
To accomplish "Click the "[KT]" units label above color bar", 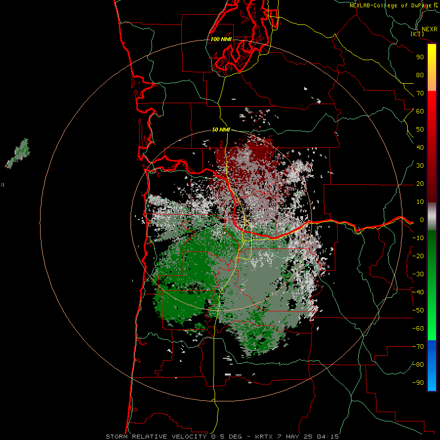I will point(418,34).
